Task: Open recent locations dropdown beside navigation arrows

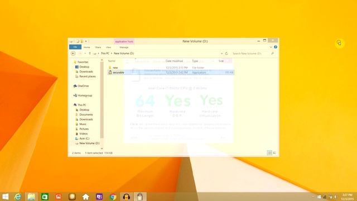Action: point(85,54)
